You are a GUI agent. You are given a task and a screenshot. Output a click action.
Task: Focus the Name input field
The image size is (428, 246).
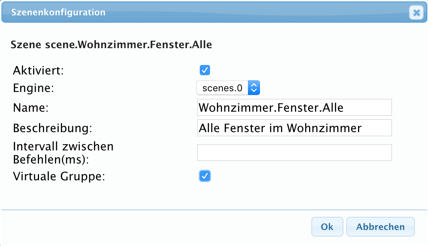294,107
